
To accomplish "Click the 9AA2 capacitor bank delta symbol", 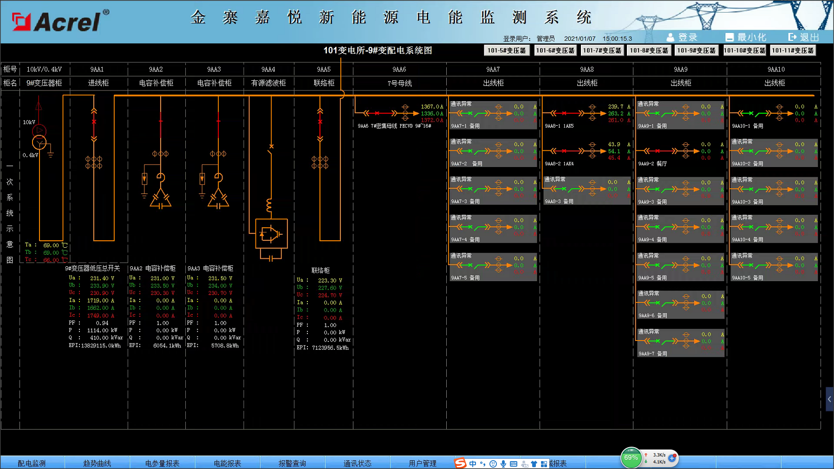I will 161,199.
